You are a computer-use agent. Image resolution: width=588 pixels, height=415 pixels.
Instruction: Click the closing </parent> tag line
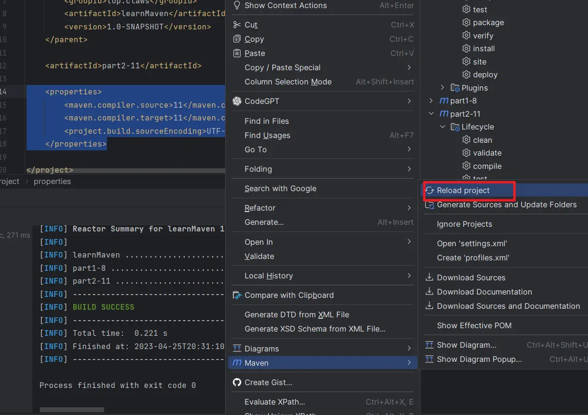[66, 39]
